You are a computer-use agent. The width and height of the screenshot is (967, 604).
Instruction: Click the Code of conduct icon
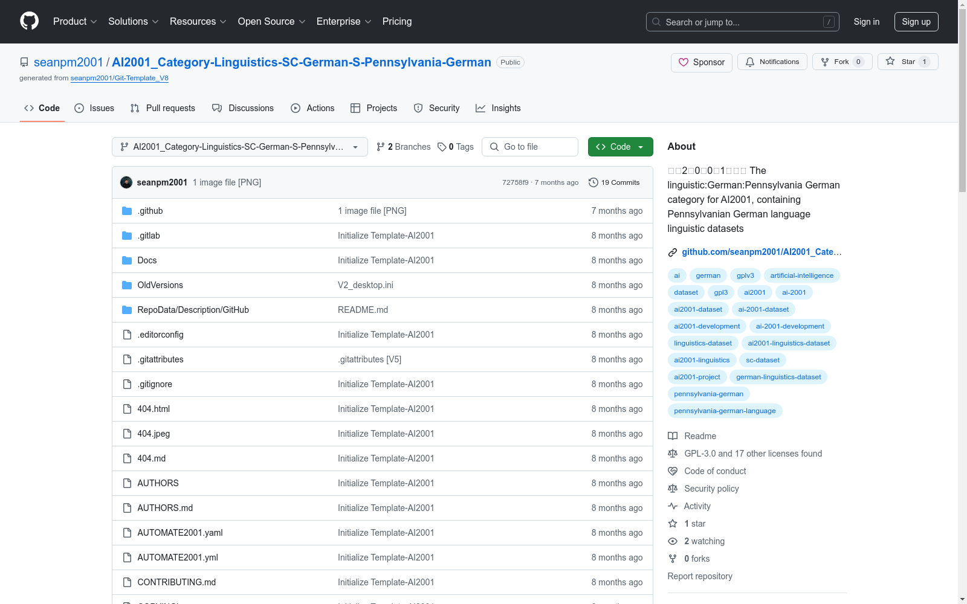click(673, 471)
